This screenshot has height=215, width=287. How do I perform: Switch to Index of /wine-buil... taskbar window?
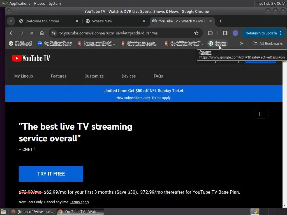pos(33,212)
